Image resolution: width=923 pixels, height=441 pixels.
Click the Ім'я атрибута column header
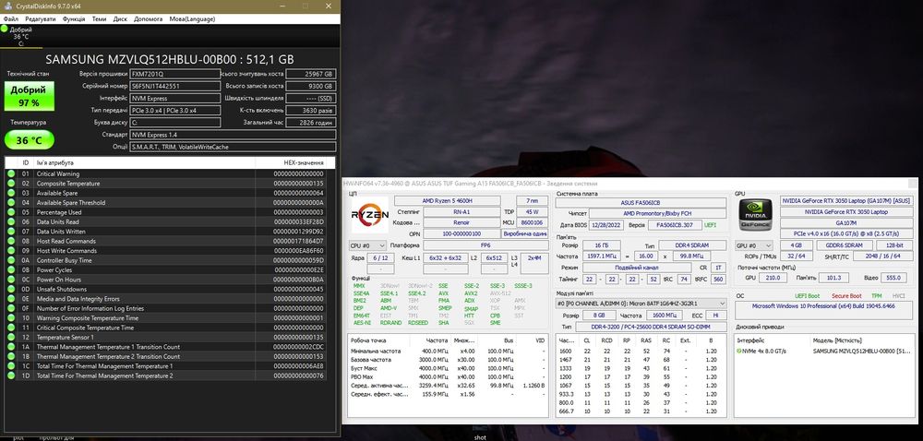point(144,162)
